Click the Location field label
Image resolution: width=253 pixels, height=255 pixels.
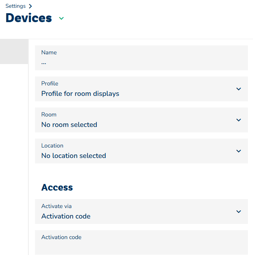point(52,146)
